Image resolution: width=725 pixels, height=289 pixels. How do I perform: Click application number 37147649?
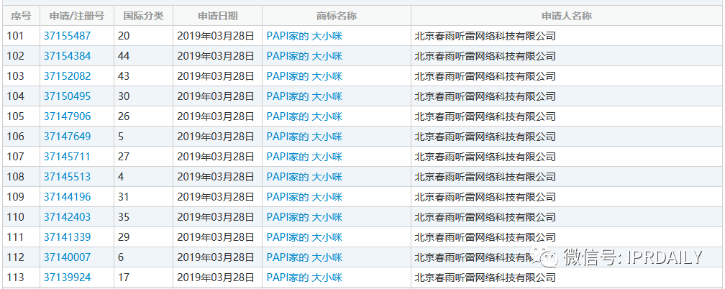[68, 137]
